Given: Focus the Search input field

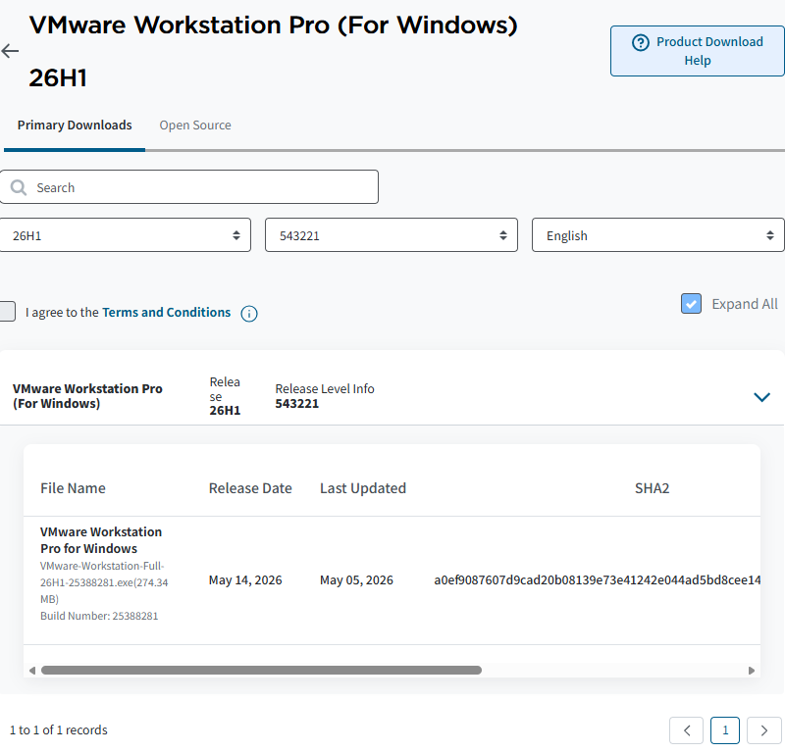Looking at the screenshot, I should [189, 187].
